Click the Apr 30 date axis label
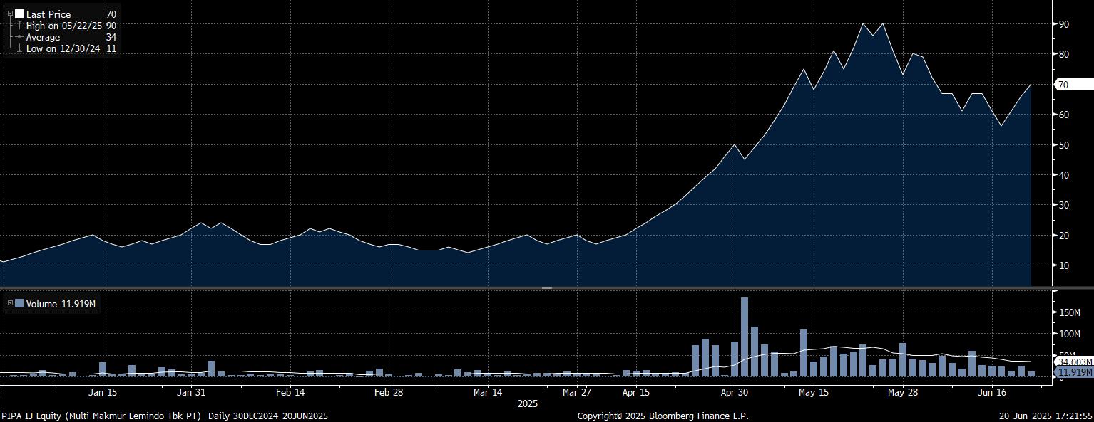This screenshot has width=1094, height=422. [734, 392]
